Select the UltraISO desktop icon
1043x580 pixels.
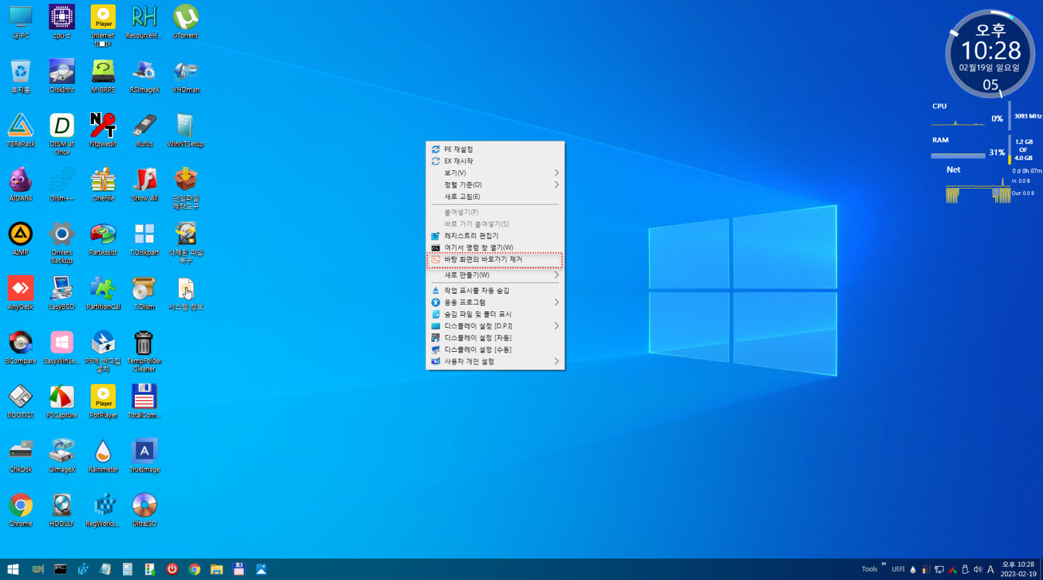click(144, 510)
